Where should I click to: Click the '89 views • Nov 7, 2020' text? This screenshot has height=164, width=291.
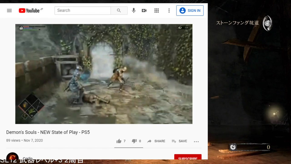point(25,140)
